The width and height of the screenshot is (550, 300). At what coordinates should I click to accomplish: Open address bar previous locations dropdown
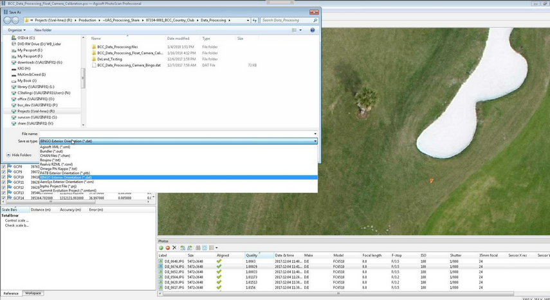[248, 21]
